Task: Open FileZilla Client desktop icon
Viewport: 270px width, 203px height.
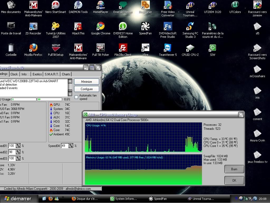Action: tap(123, 48)
